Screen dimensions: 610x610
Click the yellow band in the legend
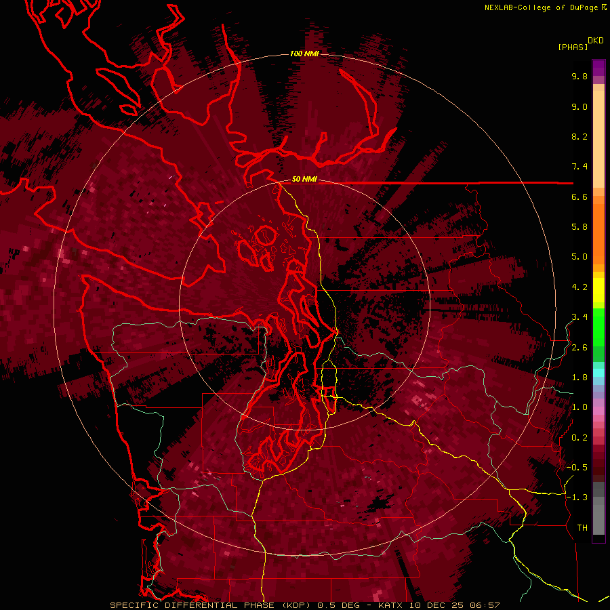[598, 290]
